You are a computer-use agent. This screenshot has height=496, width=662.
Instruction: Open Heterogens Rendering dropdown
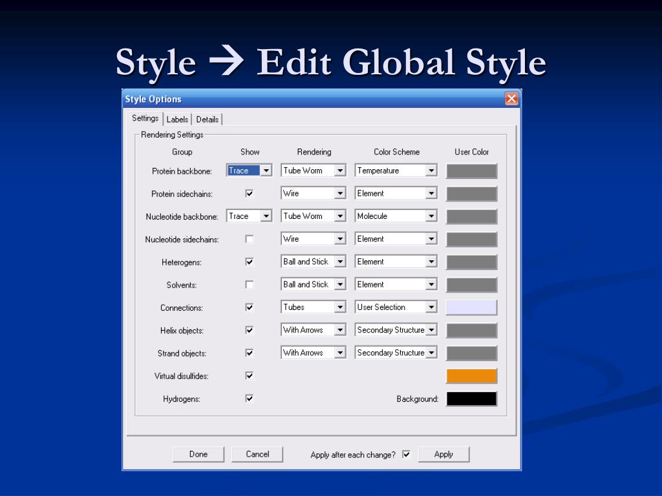(x=314, y=262)
